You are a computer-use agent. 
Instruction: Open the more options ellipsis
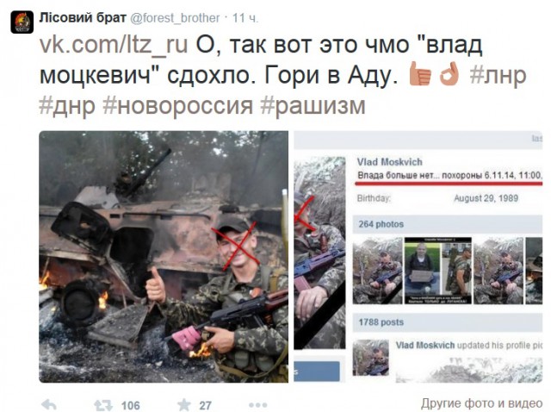pyautogui.click(x=258, y=405)
